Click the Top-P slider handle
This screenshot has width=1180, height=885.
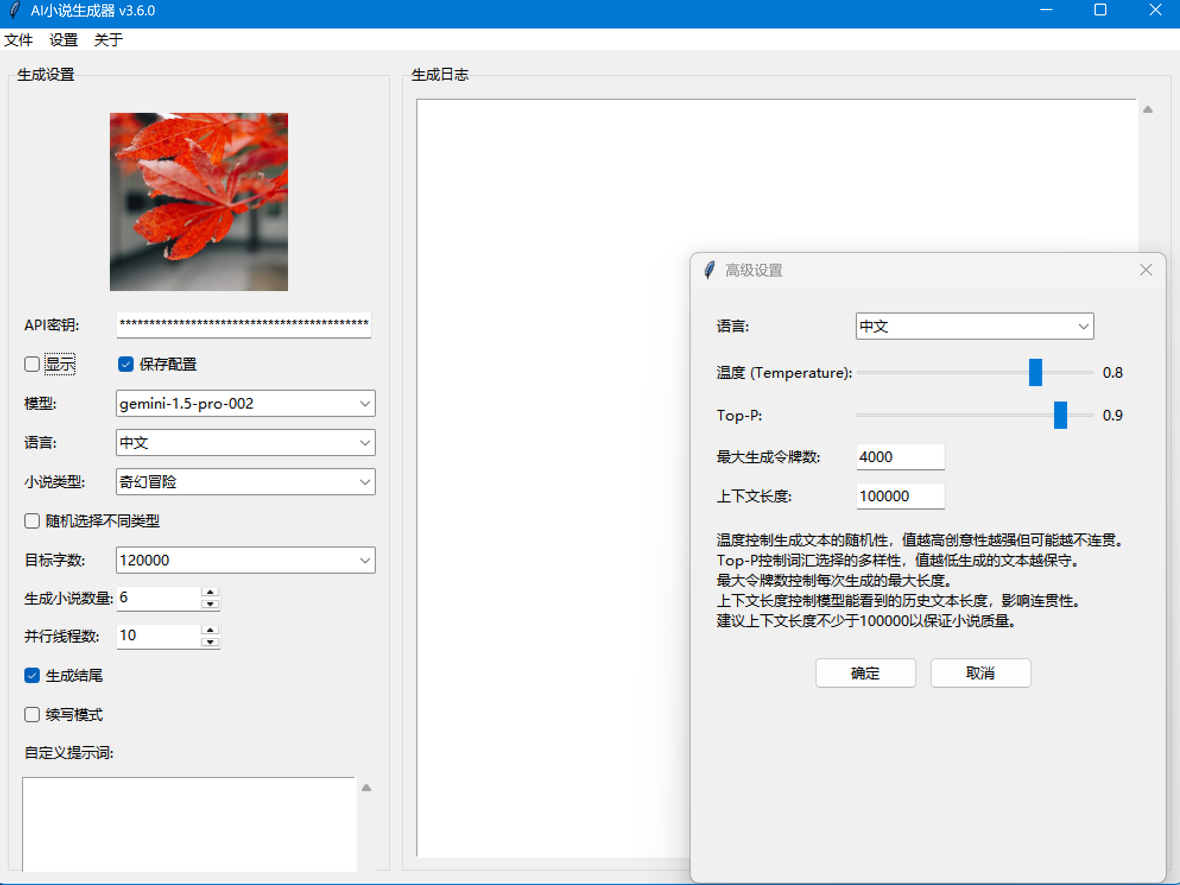tap(1061, 415)
